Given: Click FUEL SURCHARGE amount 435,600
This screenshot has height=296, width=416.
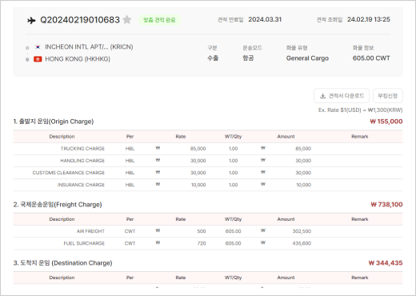Looking at the screenshot, I should tap(302, 243).
